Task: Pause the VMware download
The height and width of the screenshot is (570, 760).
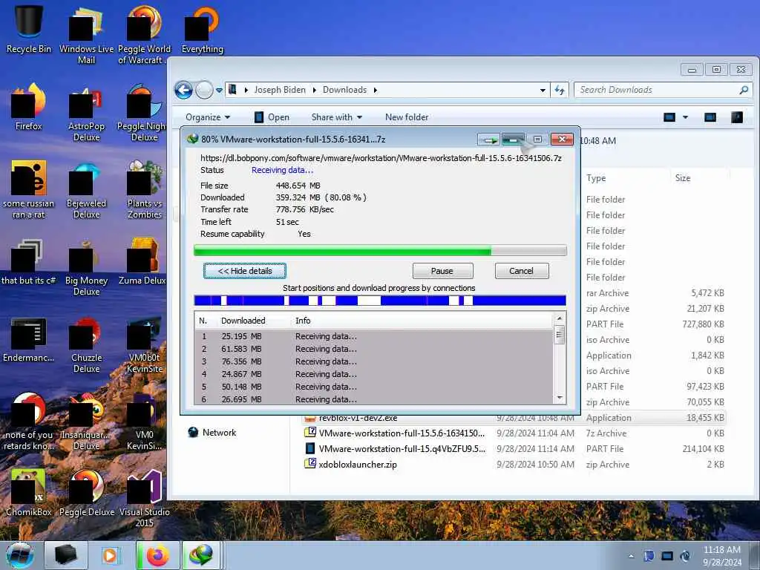Action: [442, 271]
